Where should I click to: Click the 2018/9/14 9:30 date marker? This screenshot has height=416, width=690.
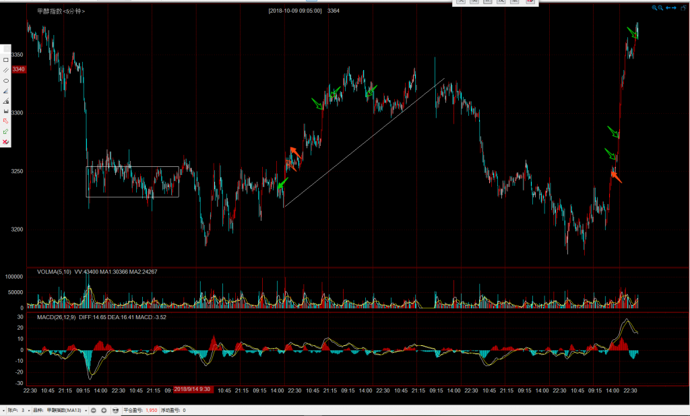[x=194, y=389]
